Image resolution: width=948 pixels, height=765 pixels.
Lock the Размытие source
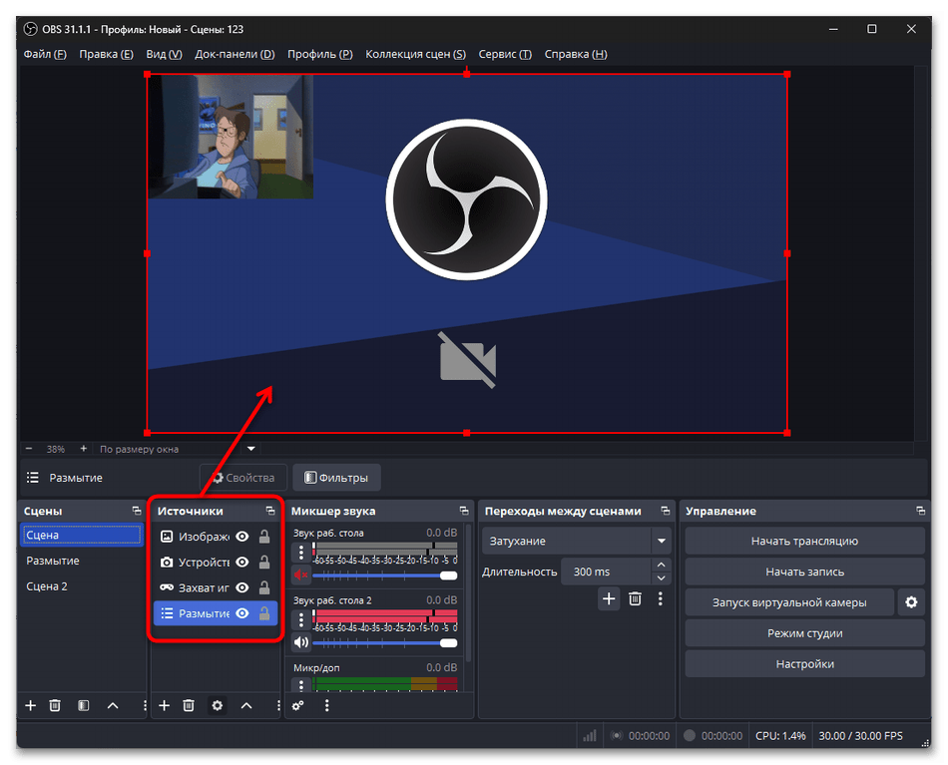click(x=264, y=613)
